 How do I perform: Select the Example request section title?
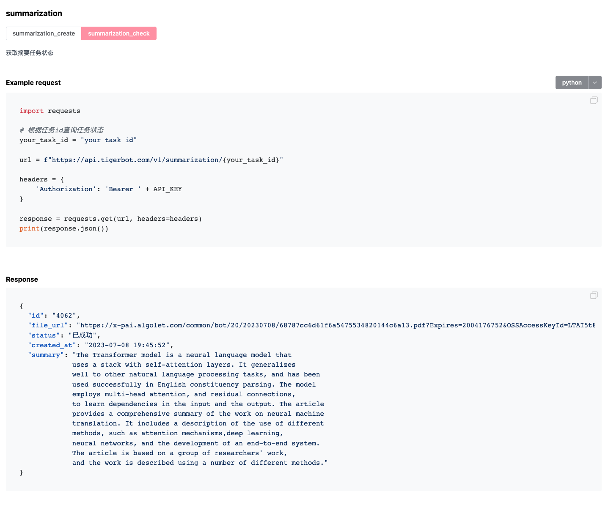(33, 82)
